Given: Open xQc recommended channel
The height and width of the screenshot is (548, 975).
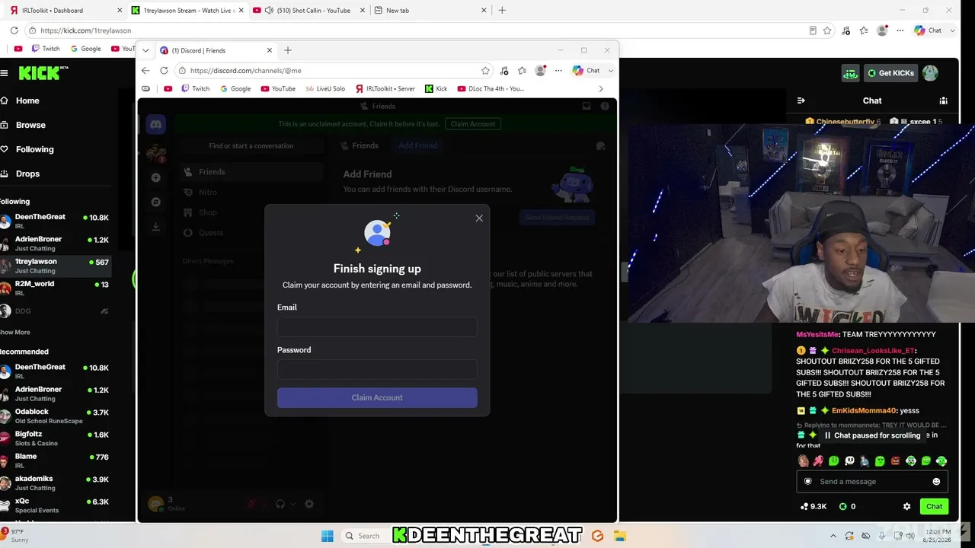Looking at the screenshot, I should click(x=56, y=505).
